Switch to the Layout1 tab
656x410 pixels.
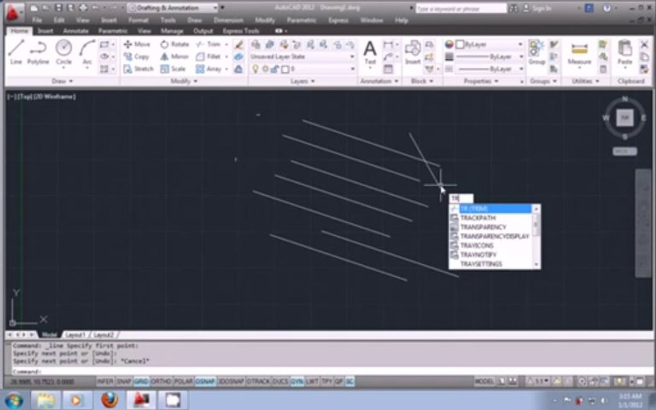click(x=75, y=335)
